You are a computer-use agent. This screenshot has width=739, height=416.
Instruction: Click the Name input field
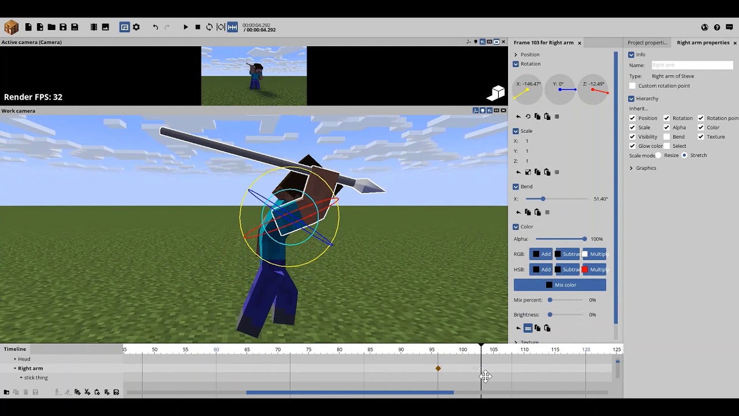coord(692,65)
